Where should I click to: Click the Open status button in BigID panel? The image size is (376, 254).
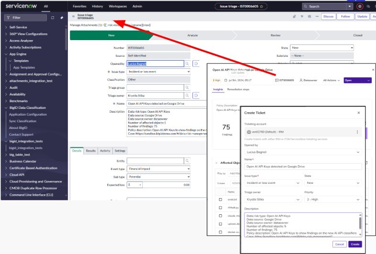tap(357, 80)
